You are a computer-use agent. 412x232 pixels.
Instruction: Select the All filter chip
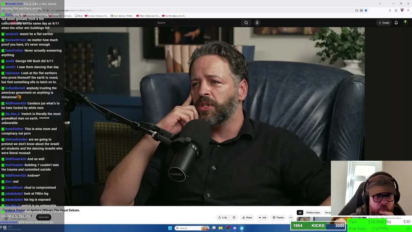click(300, 213)
